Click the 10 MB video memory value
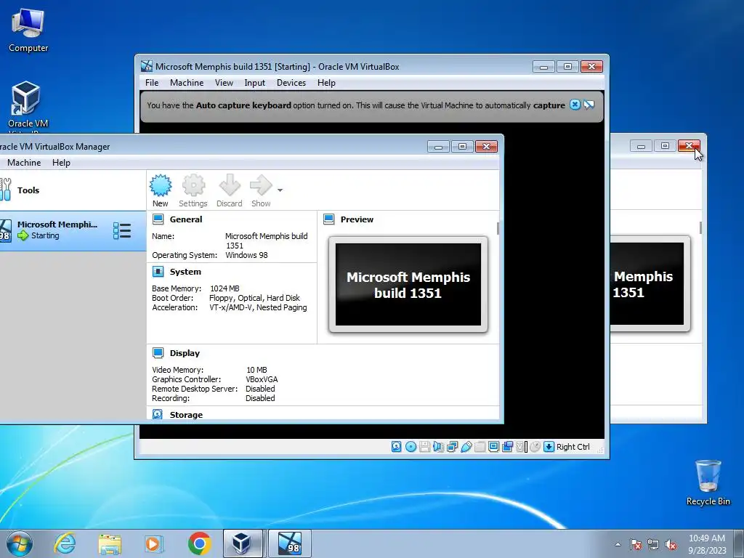This screenshot has width=744, height=558. pyautogui.click(x=256, y=370)
